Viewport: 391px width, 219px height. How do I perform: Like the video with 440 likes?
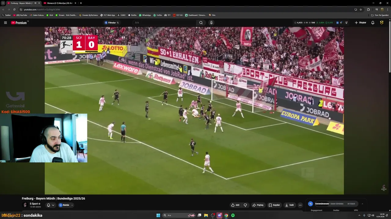(235, 205)
